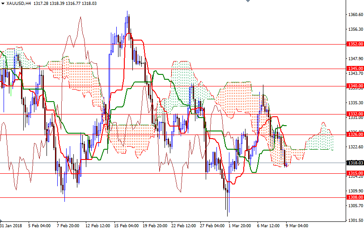The height and width of the screenshot is (229, 364).
Task: Click the chart shift triangle marker at top
Action: coord(248,2)
